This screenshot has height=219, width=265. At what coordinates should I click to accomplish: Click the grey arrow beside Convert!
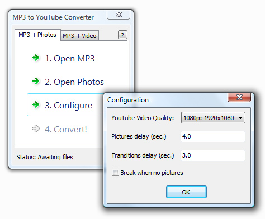point(36,128)
